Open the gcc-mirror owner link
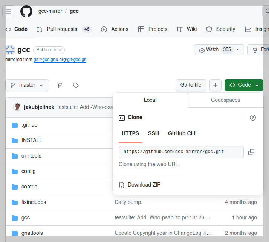269x242 pixels. (50, 11)
